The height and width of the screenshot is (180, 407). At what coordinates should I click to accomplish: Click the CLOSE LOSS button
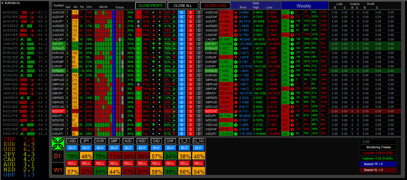coord(215,5)
